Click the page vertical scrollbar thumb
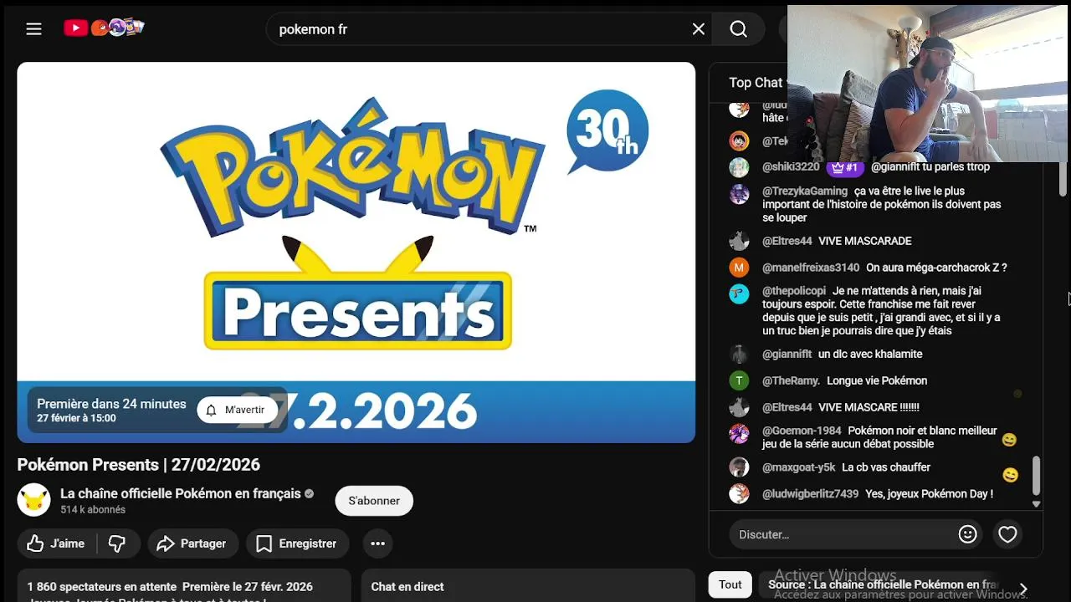 [x=1063, y=180]
